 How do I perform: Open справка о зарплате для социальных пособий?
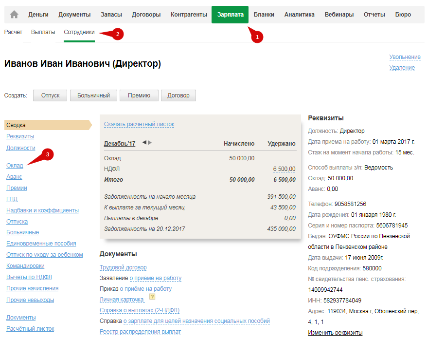(196, 321)
